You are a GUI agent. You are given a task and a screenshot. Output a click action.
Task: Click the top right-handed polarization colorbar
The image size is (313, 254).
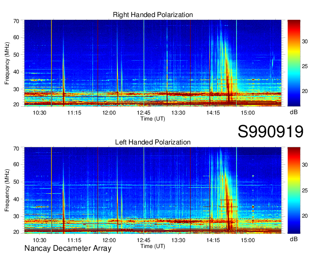pyautogui.click(x=294, y=63)
